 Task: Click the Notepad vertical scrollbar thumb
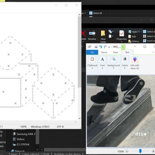[80, 52]
